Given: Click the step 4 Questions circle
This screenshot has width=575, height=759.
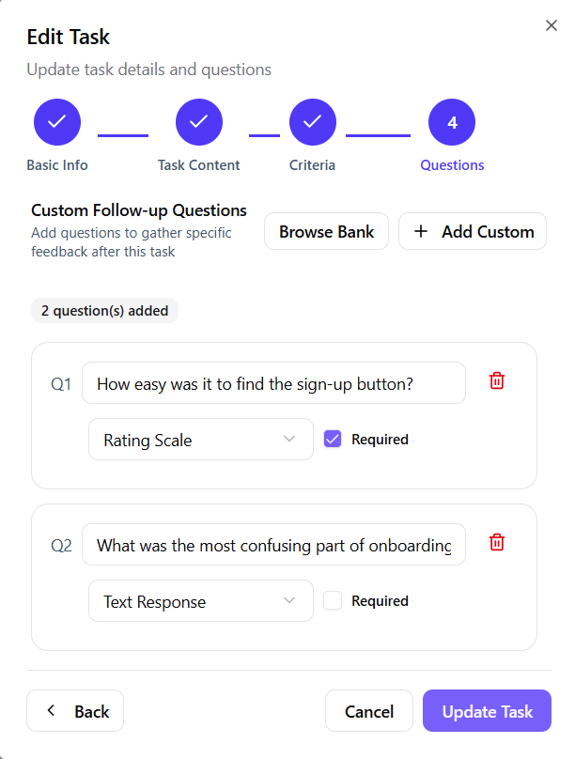Looking at the screenshot, I should [x=452, y=122].
